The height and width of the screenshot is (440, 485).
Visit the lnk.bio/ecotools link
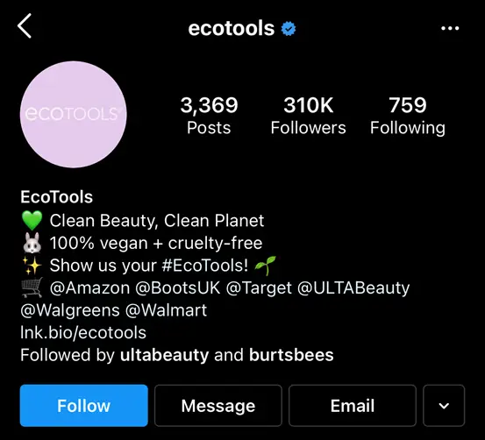coord(83,333)
